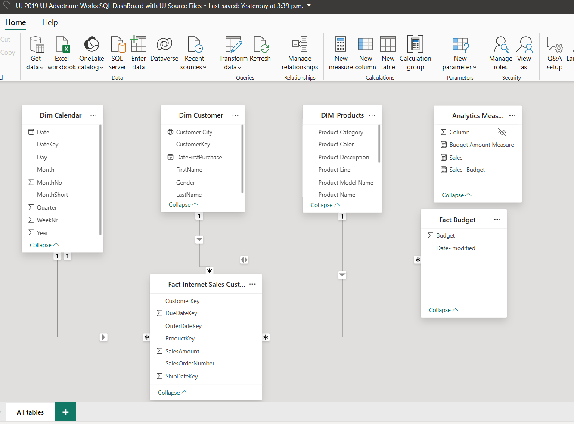The image size is (574, 424).
Task: Open more options for Fact Internet Sales table
Action: click(x=252, y=284)
